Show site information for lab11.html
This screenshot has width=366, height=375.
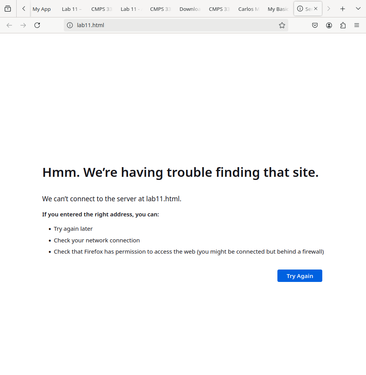click(x=70, y=25)
